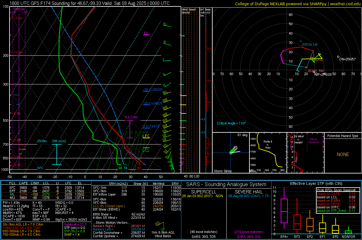This screenshot has height=240, width=362.
Task: Click the 'Effective Layer STP (with CIN)' title
Action: click(x=316, y=184)
